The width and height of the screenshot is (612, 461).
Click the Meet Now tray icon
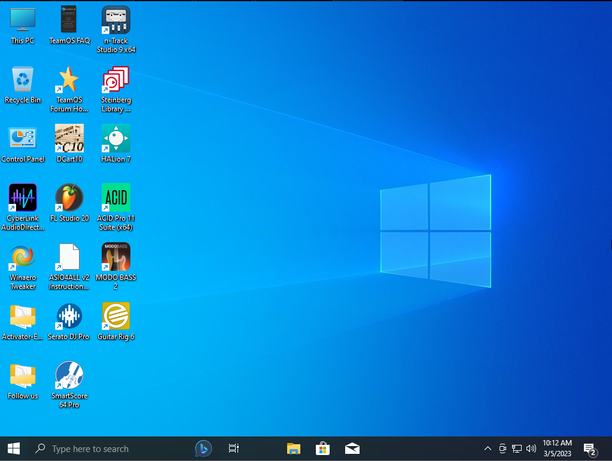click(x=503, y=449)
